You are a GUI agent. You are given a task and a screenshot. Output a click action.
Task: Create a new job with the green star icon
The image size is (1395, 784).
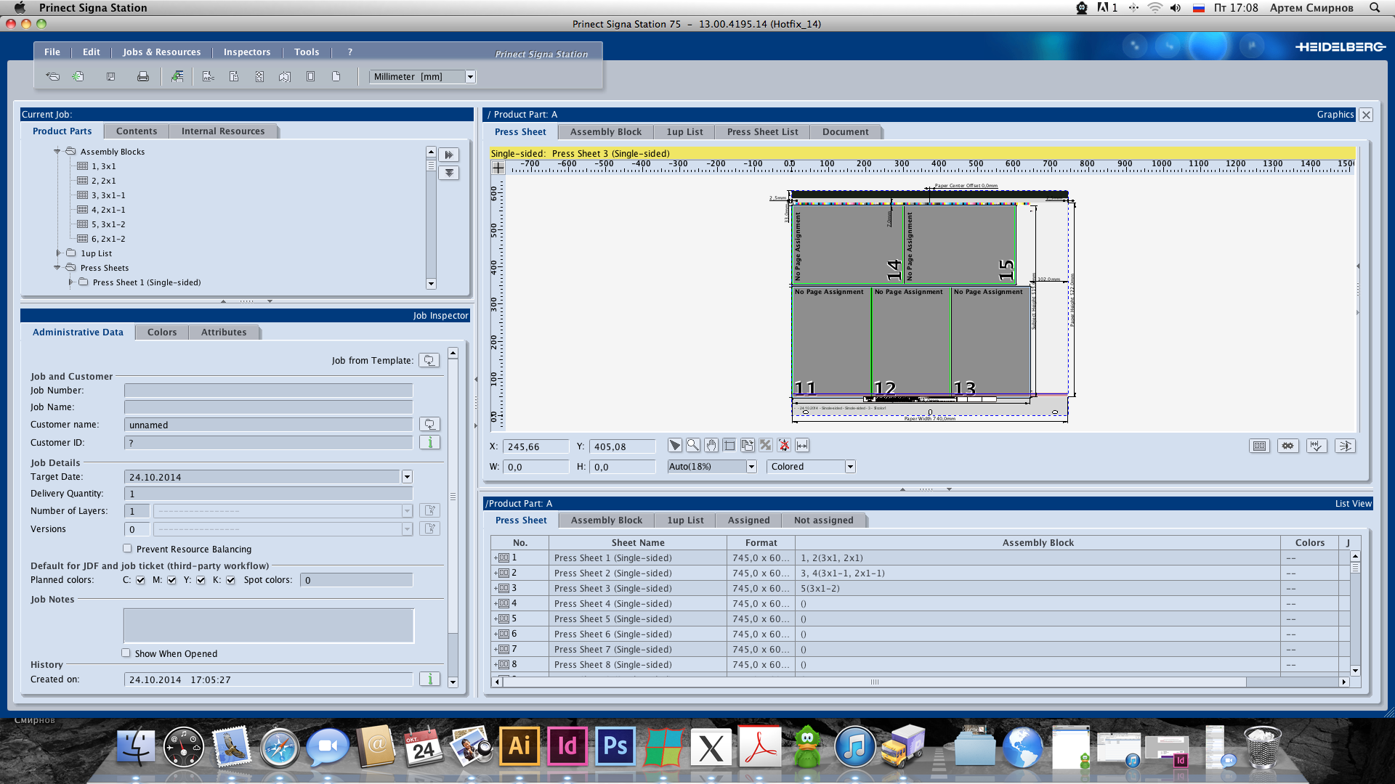tap(78, 76)
